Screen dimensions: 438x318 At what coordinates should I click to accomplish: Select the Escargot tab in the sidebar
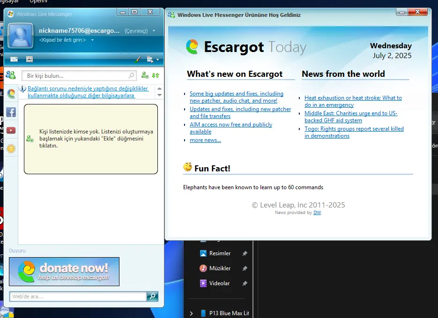[11, 94]
